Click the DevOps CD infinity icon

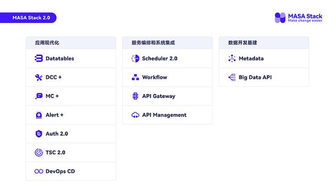(x=39, y=172)
